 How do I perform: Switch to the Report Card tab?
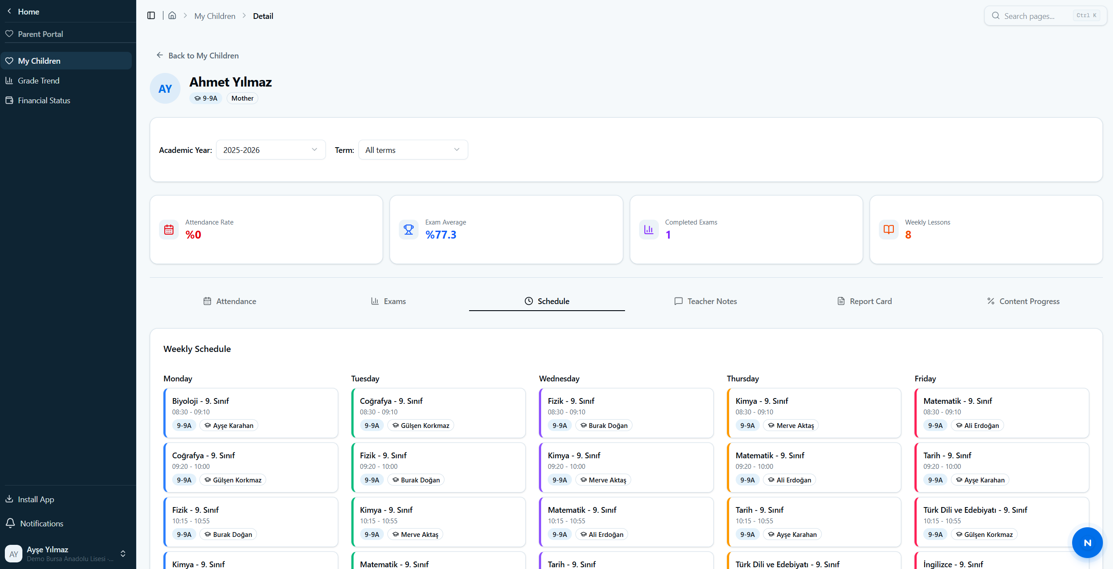click(x=864, y=301)
